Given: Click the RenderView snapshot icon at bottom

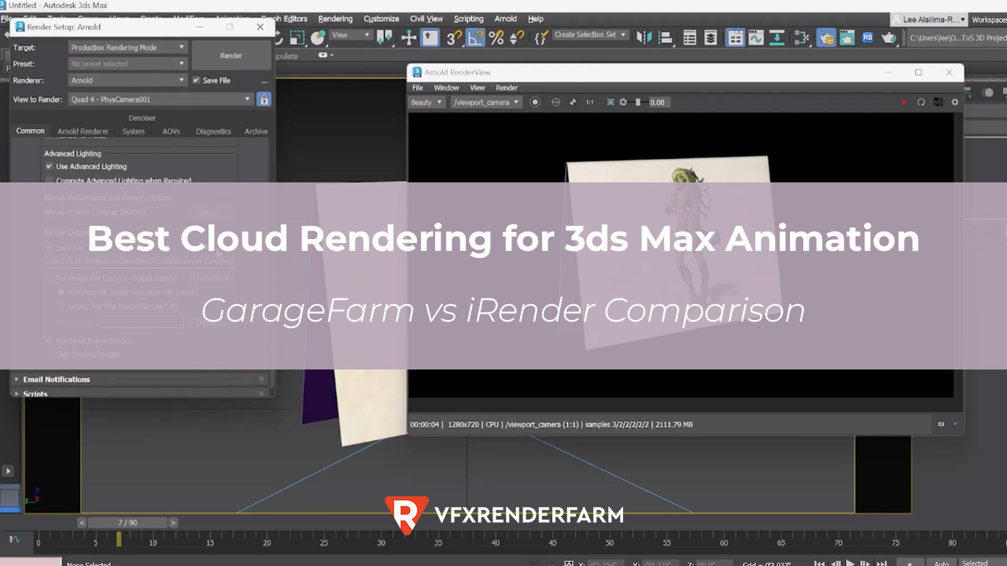Looking at the screenshot, I should click(x=941, y=424).
